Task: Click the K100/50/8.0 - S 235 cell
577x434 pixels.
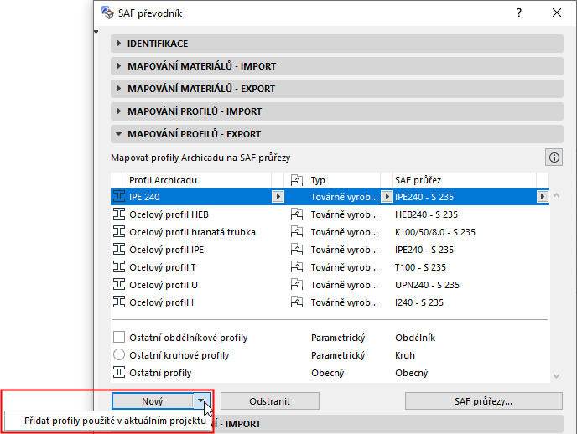Action: pos(435,232)
